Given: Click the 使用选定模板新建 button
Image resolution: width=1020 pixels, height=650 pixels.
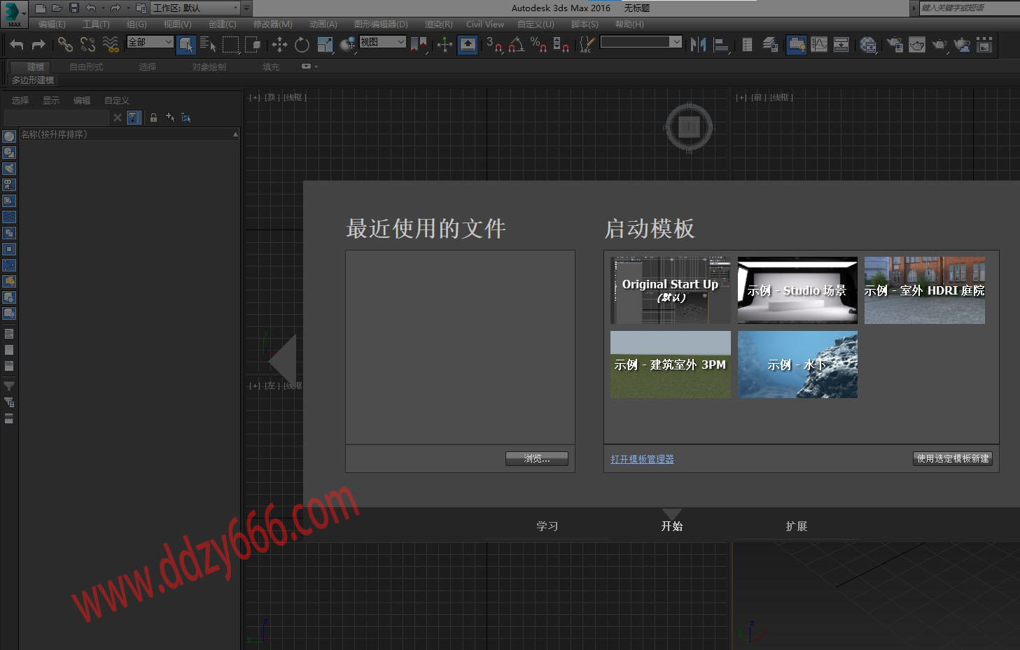Looking at the screenshot, I should pos(953,459).
